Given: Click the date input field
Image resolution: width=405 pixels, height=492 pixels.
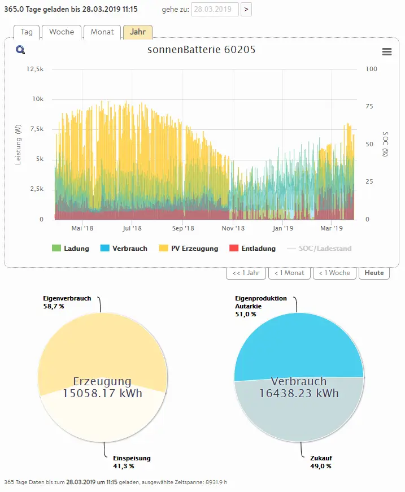Looking at the screenshot, I should pyautogui.click(x=215, y=10).
